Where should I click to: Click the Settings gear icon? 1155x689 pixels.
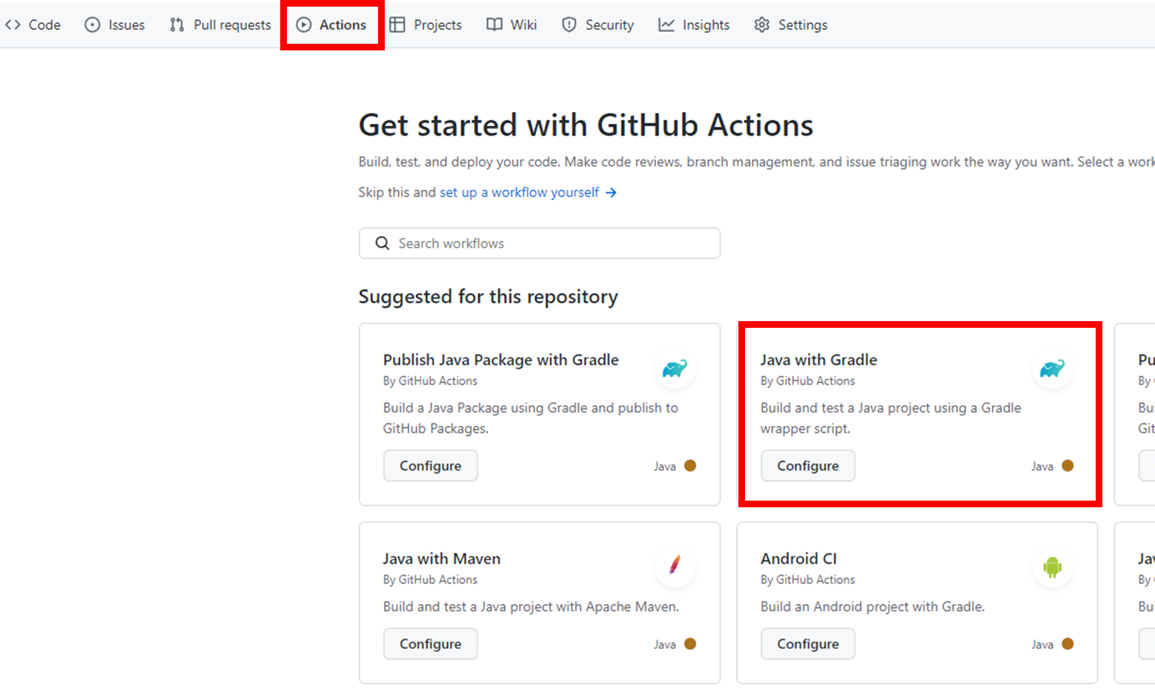pyautogui.click(x=761, y=24)
